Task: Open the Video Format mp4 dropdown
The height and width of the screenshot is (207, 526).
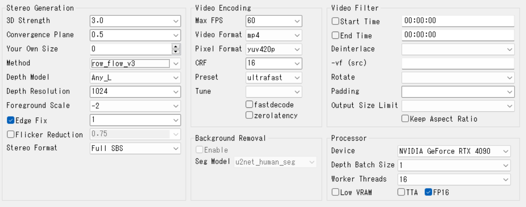Action: pyautogui.click(x=274, y=35)
